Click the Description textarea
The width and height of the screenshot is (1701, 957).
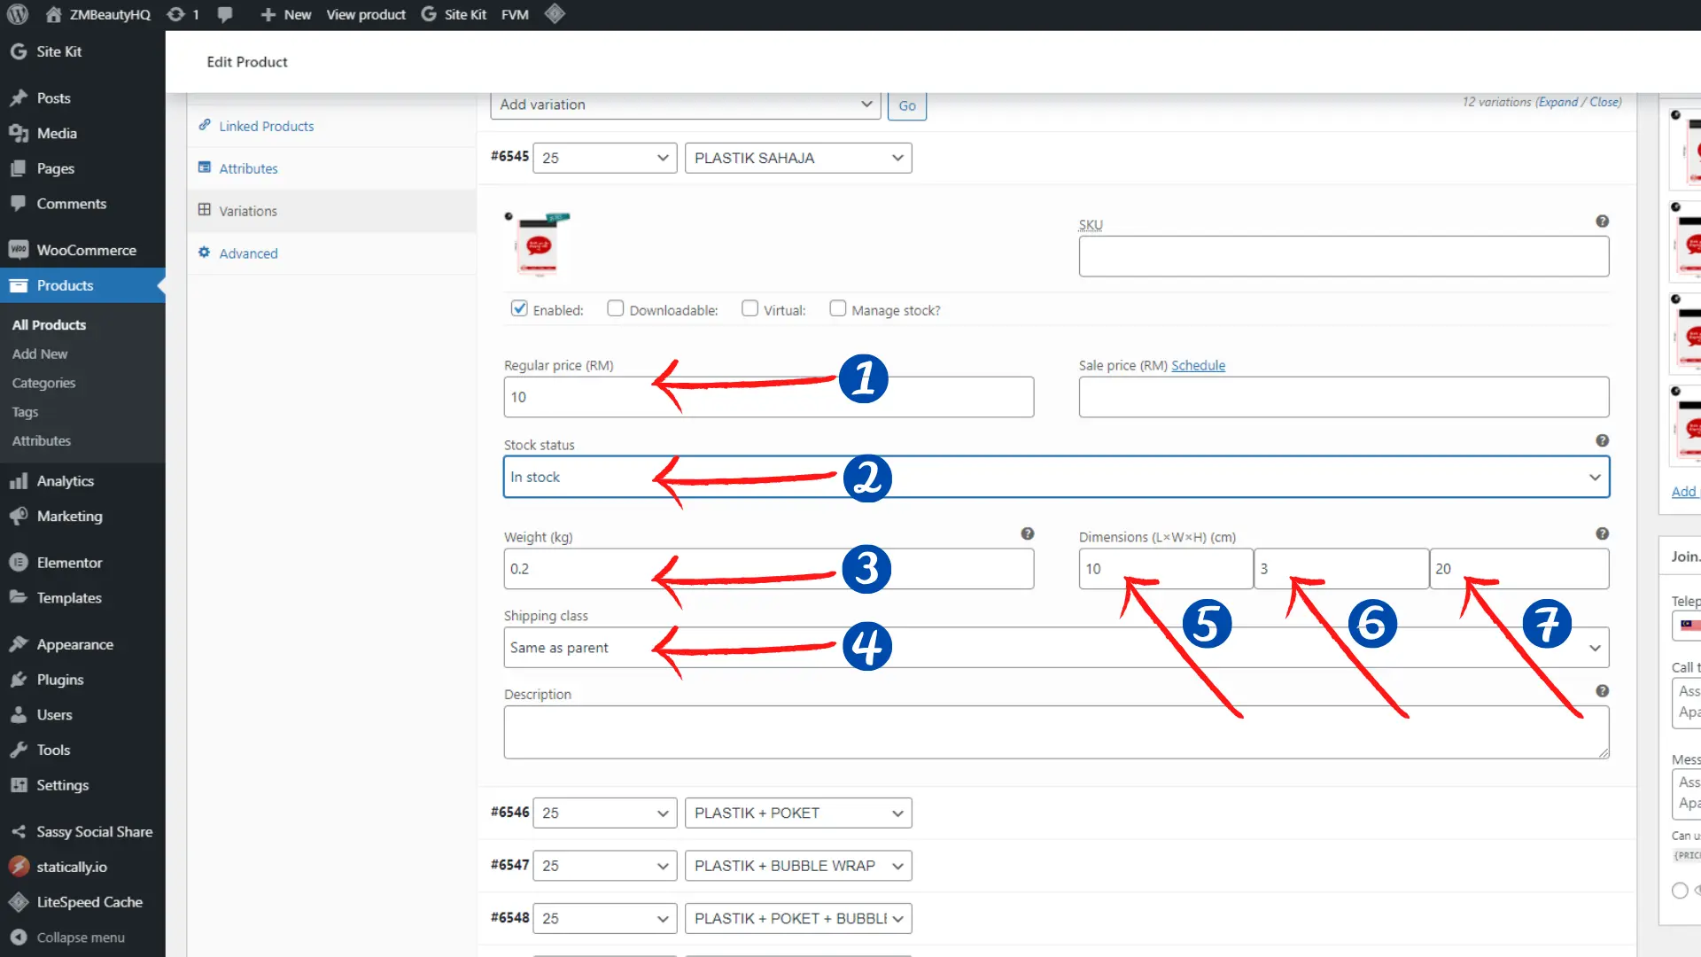1056,732
